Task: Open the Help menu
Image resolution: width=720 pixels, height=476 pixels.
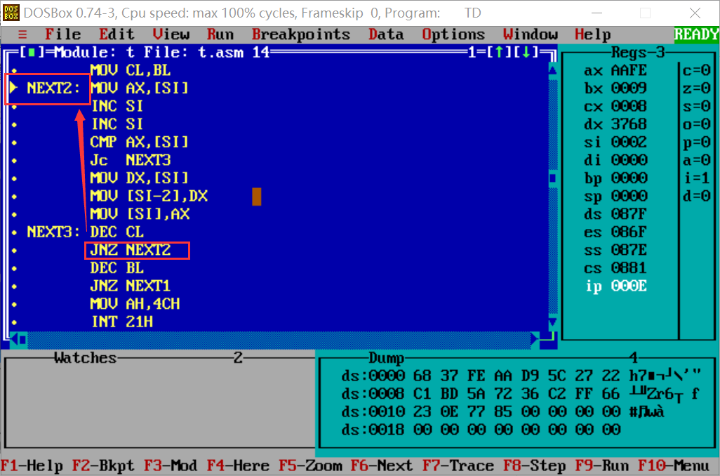Action: tap(593, 34)
